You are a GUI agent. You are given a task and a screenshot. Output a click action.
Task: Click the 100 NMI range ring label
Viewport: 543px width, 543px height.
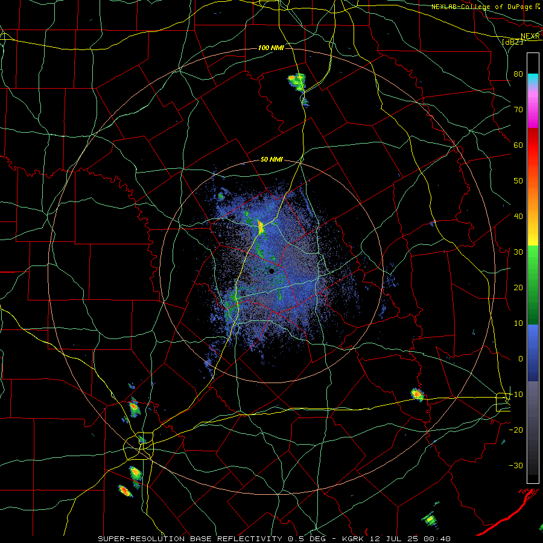(271, 48)
